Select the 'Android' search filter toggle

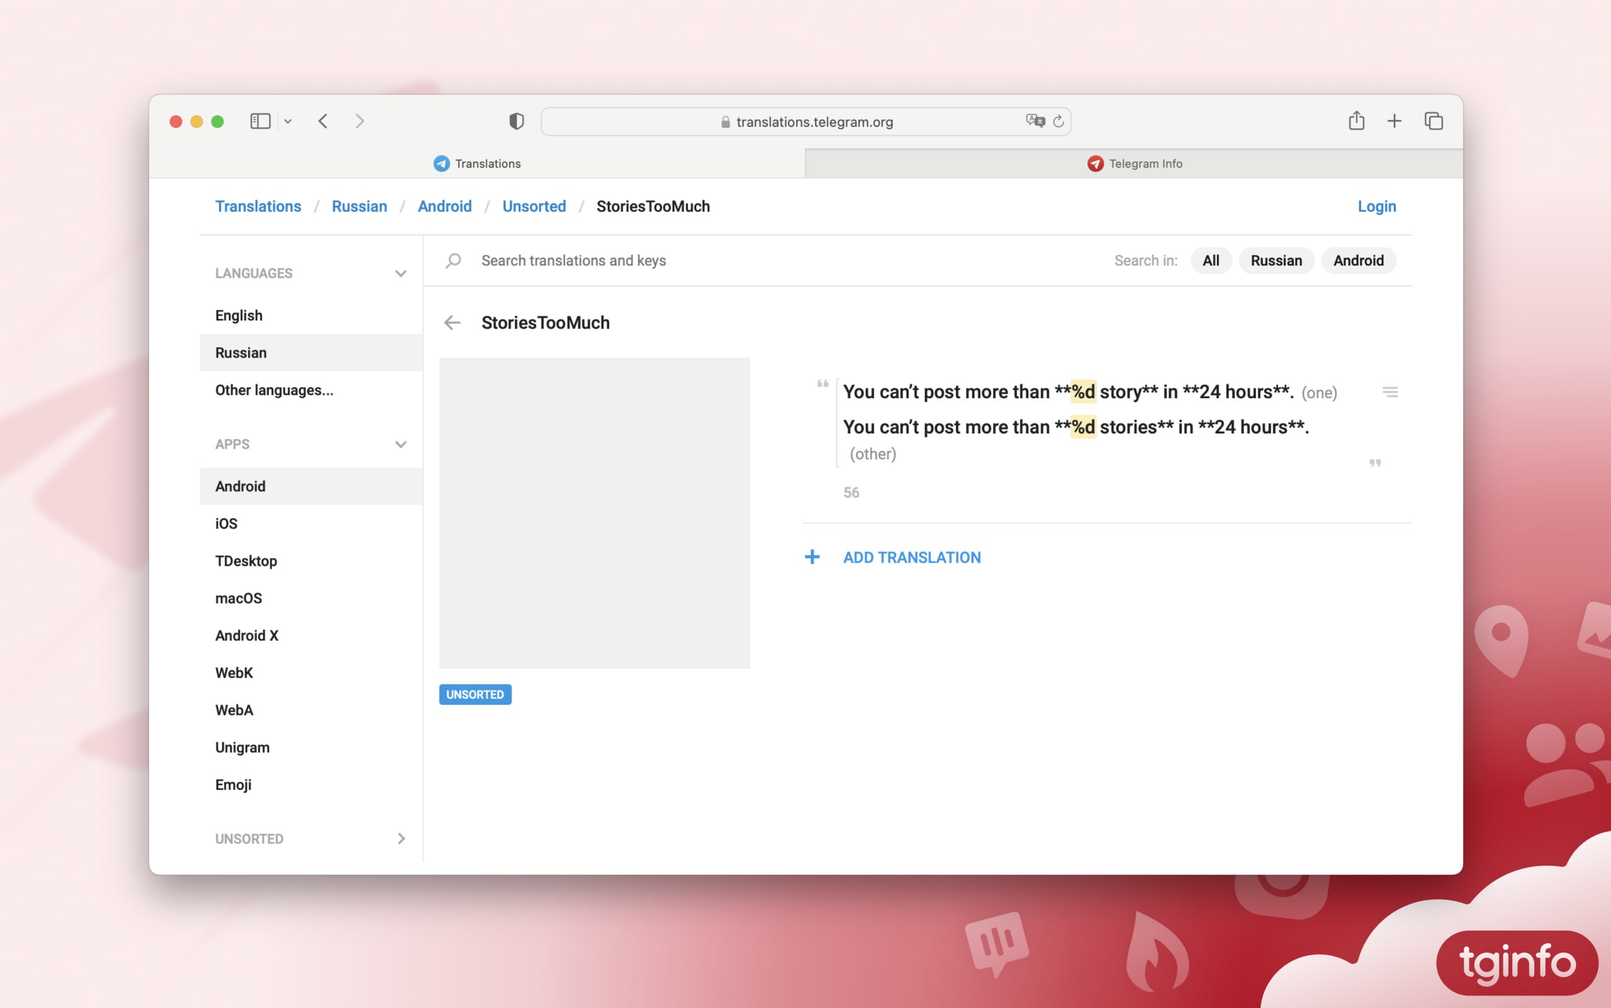[1359, 260]
